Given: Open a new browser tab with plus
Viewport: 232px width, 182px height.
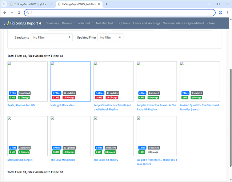Looking at the screenshot, I should (107, 4).
